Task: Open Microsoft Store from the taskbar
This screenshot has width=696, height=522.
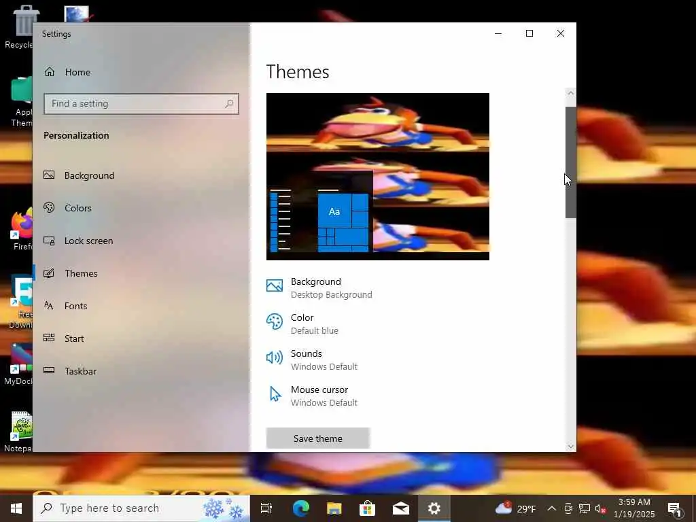Action: 368,508
